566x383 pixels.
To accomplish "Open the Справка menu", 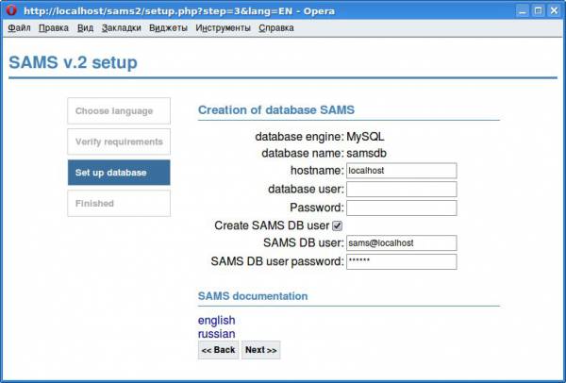I will click(x=276, y=28).
